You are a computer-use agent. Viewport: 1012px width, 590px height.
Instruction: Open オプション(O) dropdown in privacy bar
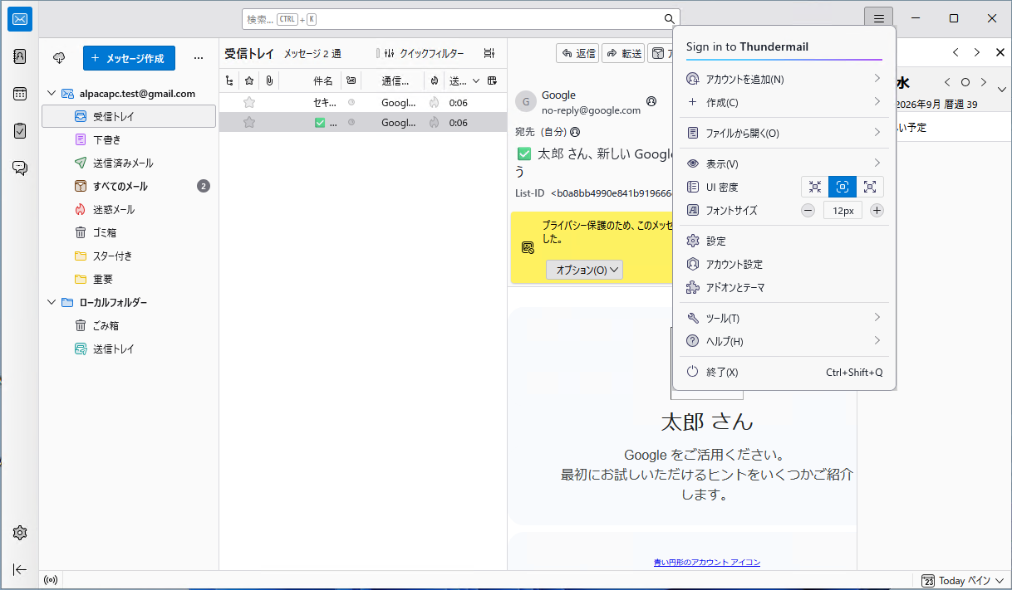click(x=584, y=270)
